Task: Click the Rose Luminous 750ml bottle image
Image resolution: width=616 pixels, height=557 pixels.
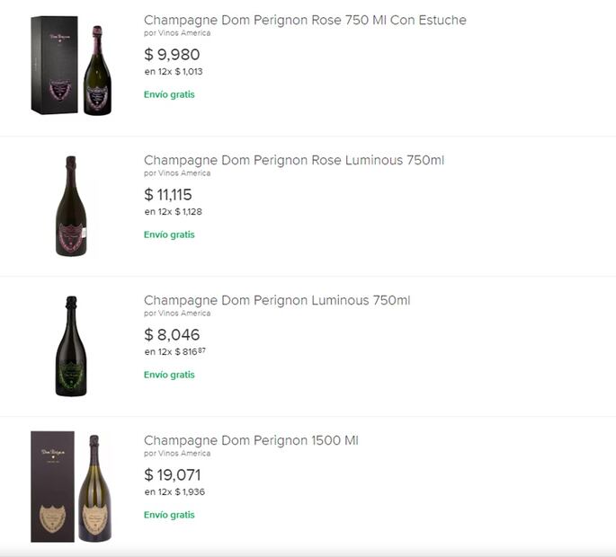Action: 71,206
